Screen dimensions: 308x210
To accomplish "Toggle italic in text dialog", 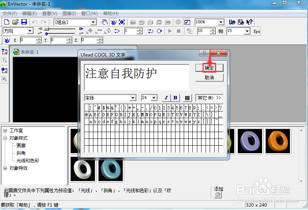I will [166, 98].
